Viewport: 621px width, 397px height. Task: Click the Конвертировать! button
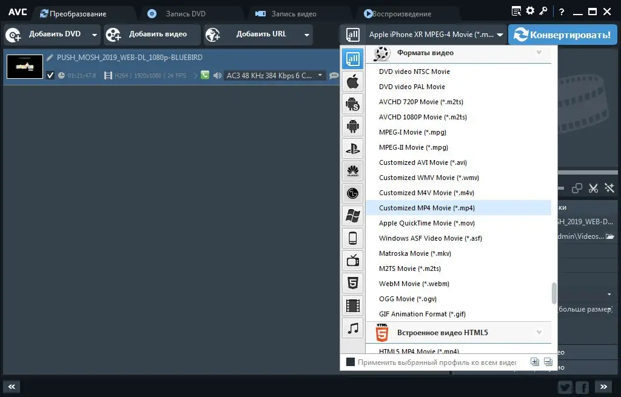pyautogui.click(x=563, y=35)
